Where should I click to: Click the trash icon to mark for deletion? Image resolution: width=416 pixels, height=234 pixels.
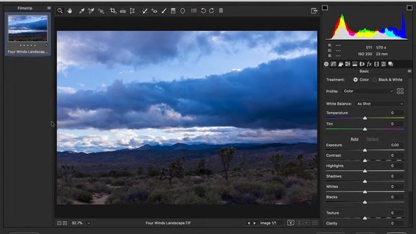[x=221, y=10]
